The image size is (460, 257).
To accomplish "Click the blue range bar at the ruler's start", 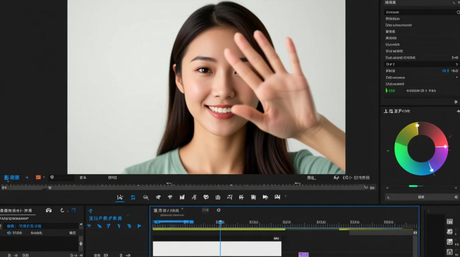I will 173,222.
